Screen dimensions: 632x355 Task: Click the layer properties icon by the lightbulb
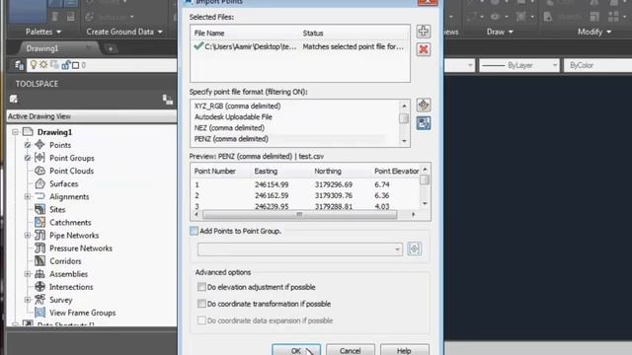19,65
